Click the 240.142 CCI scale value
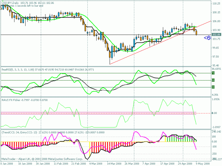The image size is (222, 166). tap(217, 132)
